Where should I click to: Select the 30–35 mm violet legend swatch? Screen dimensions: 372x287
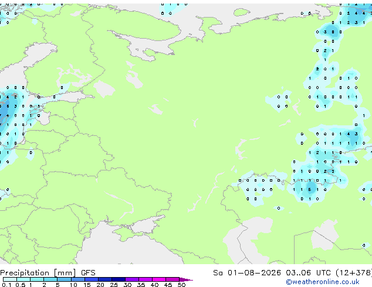(132, 279)
